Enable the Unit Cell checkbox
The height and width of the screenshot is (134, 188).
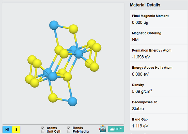click(43, 132)
